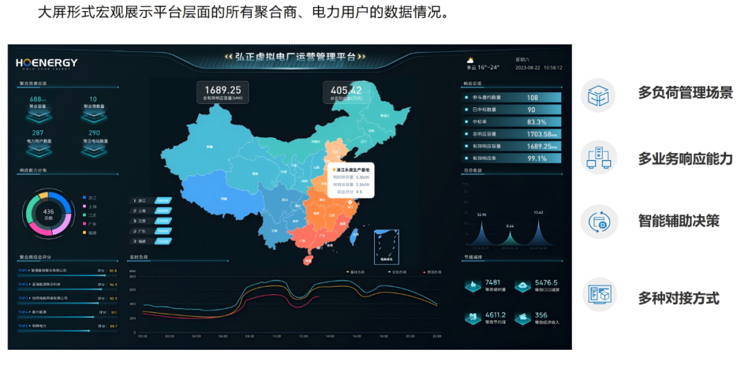The width and height of the screenshot is (748, 365).
Task: Click the 7481 equivalent tree planting icon
Action: [x=474, y=285]
